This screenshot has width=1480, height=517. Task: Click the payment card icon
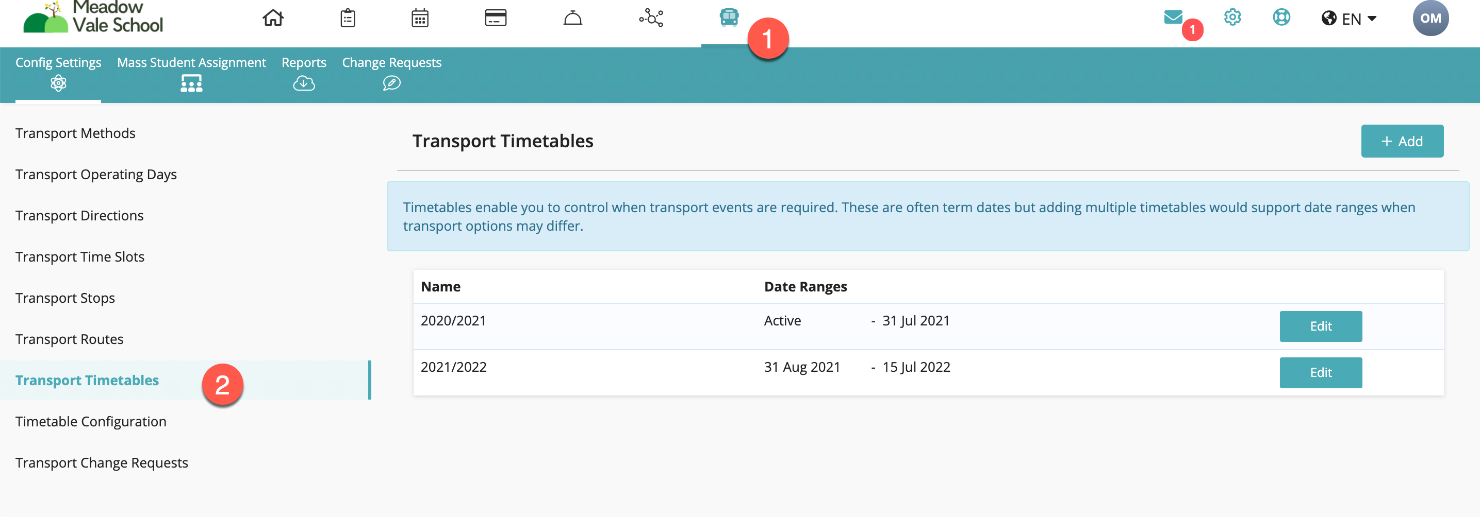tap(495, 19)
